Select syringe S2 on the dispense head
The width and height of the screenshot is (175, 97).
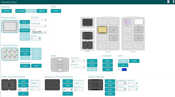(10, 52)
